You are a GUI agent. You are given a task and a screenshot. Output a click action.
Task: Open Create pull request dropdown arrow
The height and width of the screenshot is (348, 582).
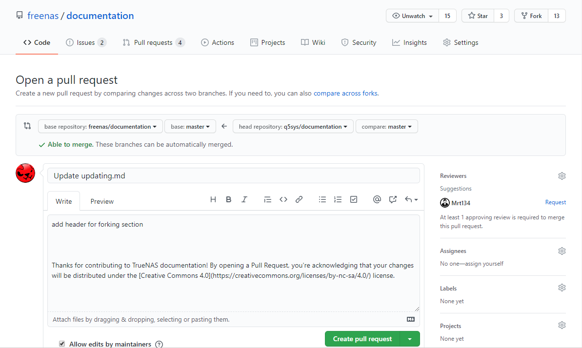410,339
